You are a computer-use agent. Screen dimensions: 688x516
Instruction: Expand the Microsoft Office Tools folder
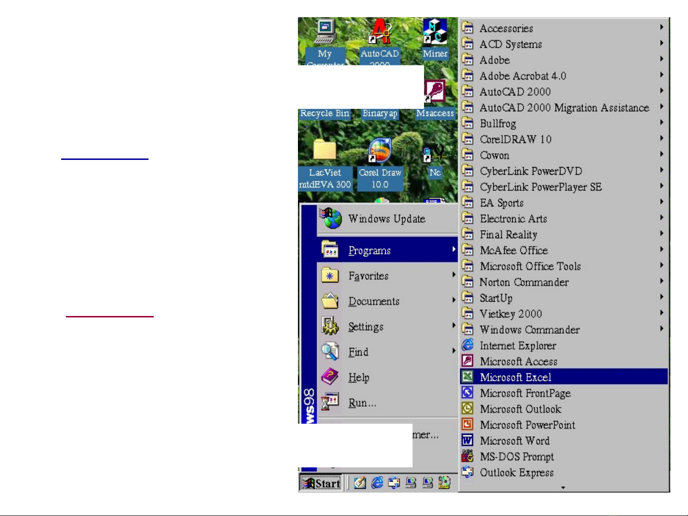click(x=530, y=266)
